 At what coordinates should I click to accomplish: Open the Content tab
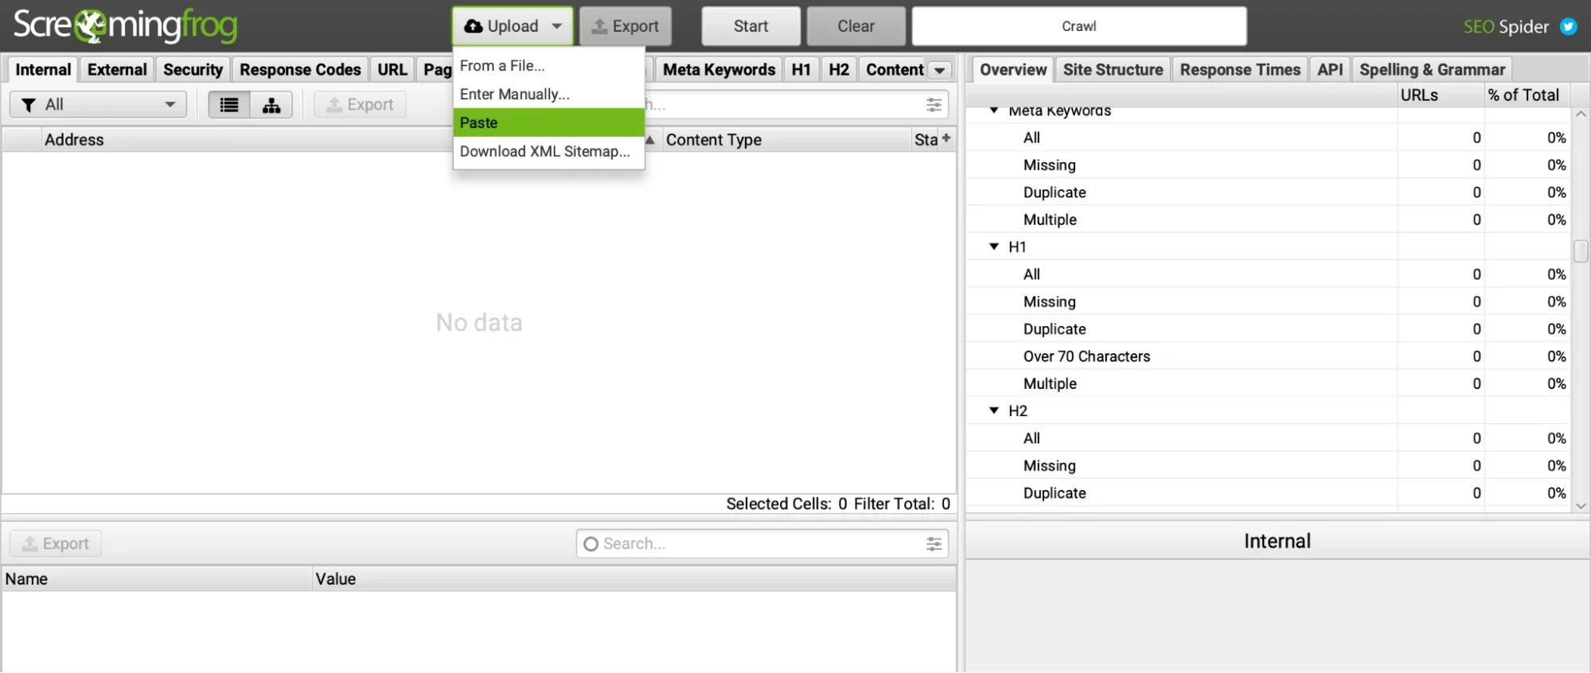coord(895,70)
